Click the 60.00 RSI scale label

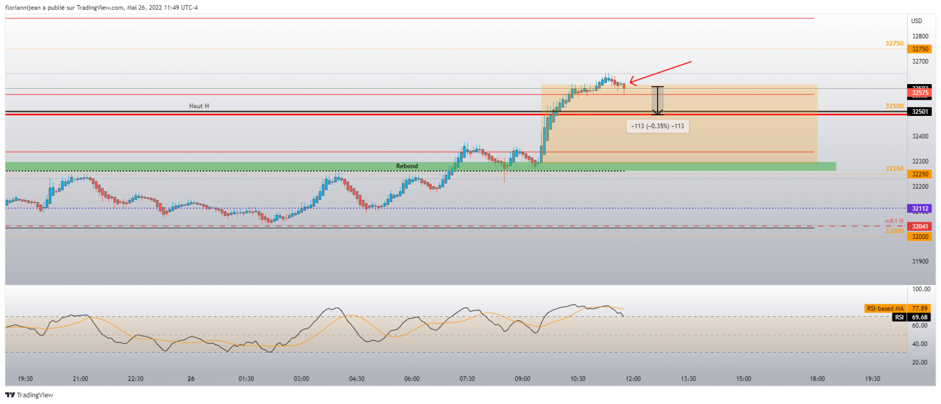click(x=920, y=326)
